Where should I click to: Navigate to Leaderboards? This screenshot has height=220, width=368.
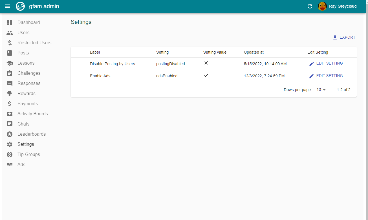coord(32,134)
